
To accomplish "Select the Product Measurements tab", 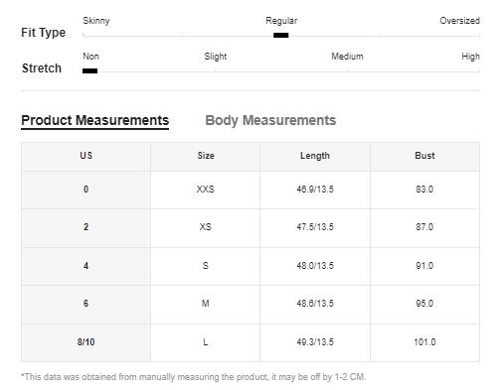I will 94,120.
